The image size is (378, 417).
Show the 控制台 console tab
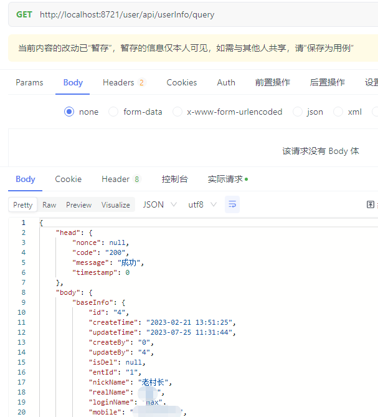(x=174, y=179)
